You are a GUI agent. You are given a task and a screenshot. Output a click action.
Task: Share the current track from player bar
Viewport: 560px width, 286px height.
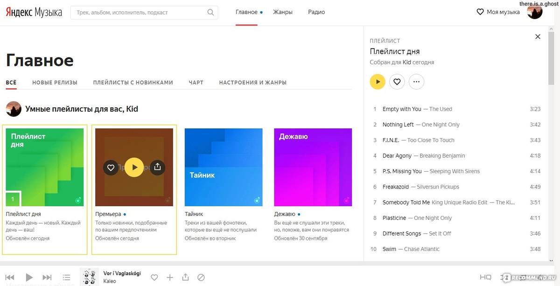tap(186, 278)
